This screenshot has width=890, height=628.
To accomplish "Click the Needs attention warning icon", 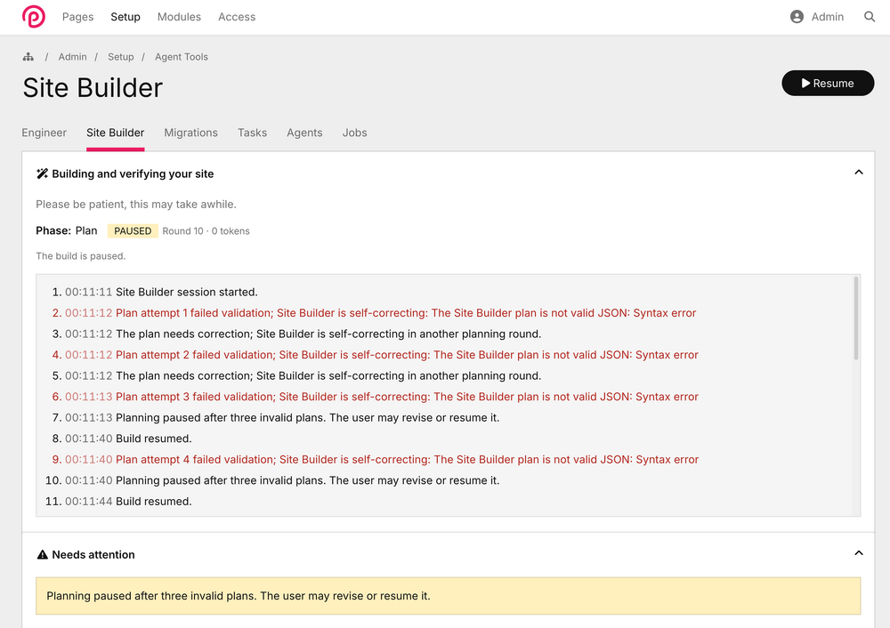I will click(x=42, y=554).
